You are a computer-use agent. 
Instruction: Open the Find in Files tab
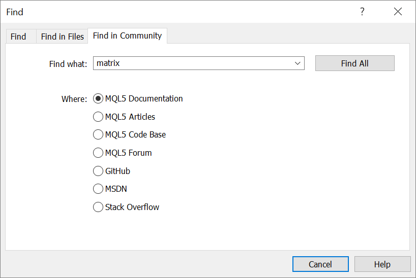[x=62, y=37]
